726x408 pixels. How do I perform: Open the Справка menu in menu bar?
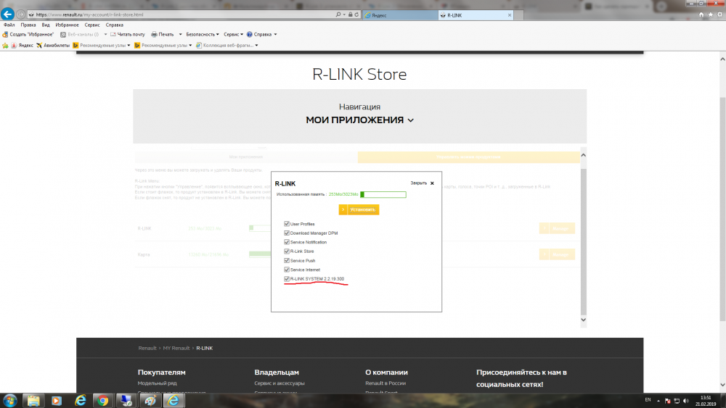pos(115,25)
